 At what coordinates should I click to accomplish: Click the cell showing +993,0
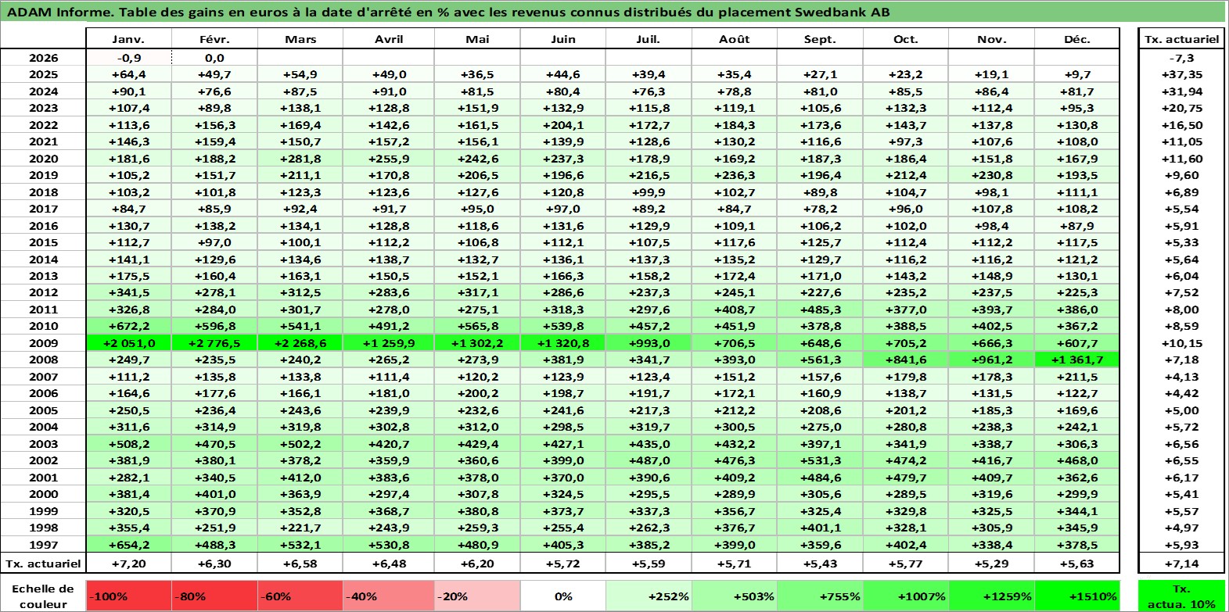pos(649,343)
